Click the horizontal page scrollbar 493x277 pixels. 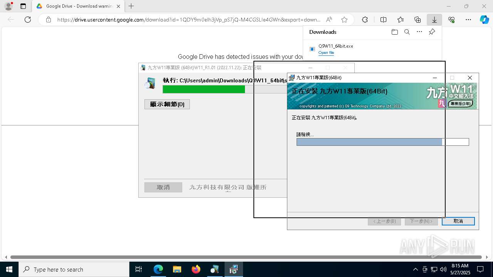click(246, 257)
